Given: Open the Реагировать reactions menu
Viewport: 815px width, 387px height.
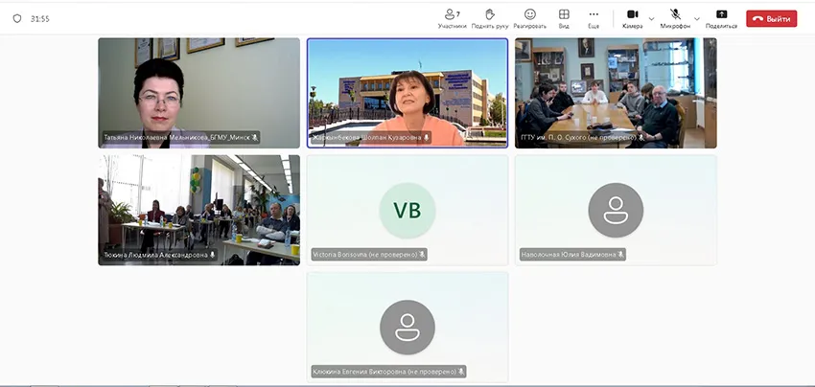Looking at the screenshot, I should pos(529,18).
